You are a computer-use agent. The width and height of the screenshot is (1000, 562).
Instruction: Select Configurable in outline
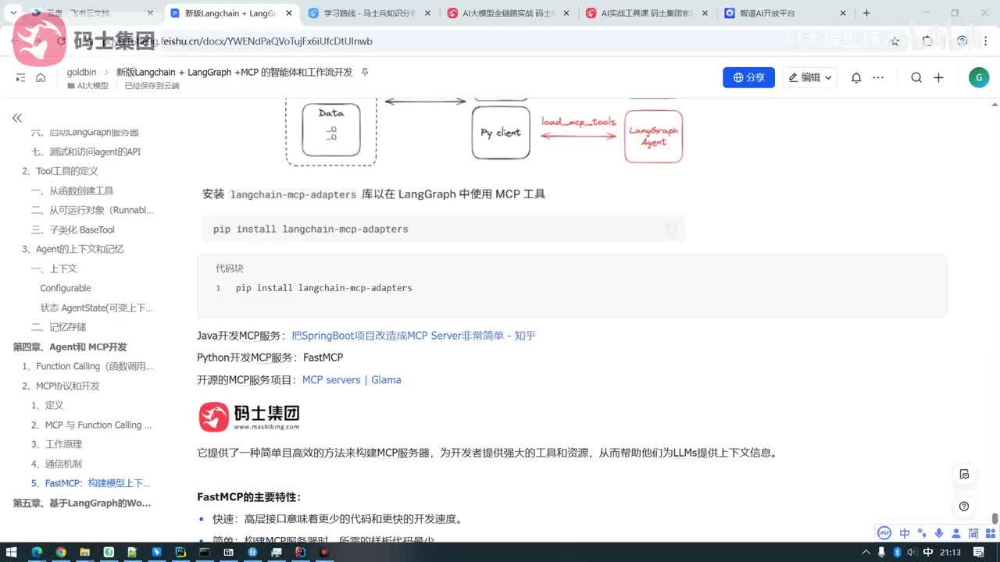point(66,288)
